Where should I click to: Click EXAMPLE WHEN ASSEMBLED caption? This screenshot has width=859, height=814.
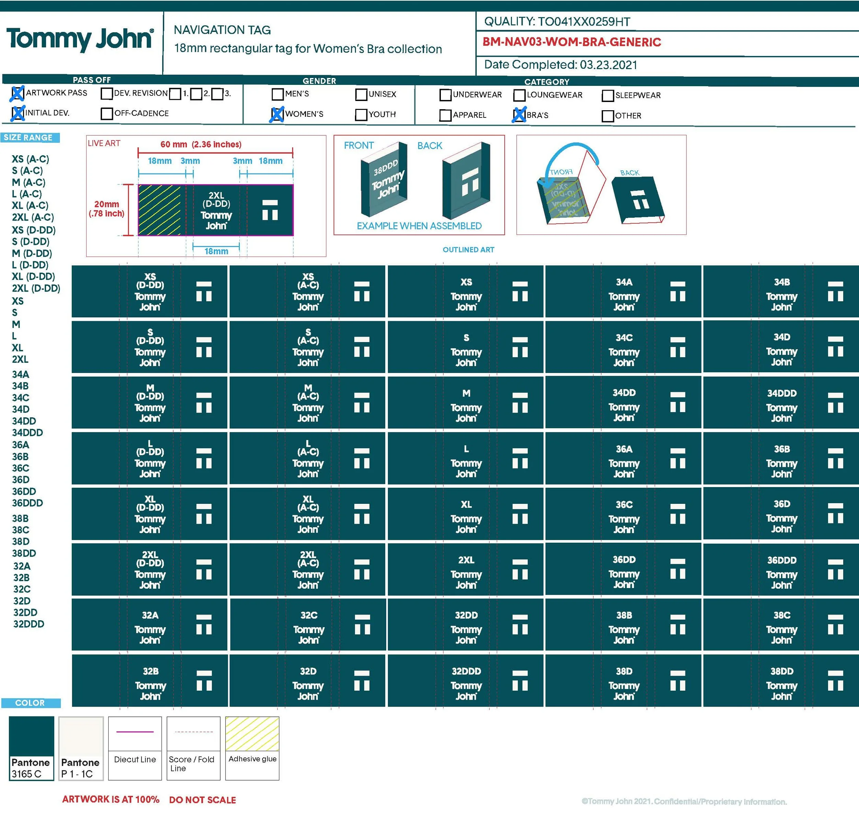(x=419, y=226)
